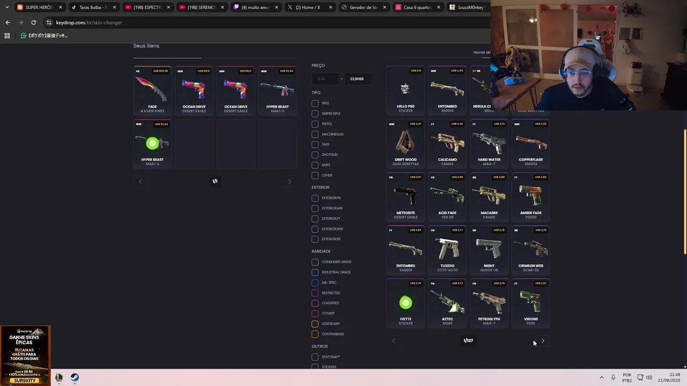Click the minimum price input field

point(325,79)
